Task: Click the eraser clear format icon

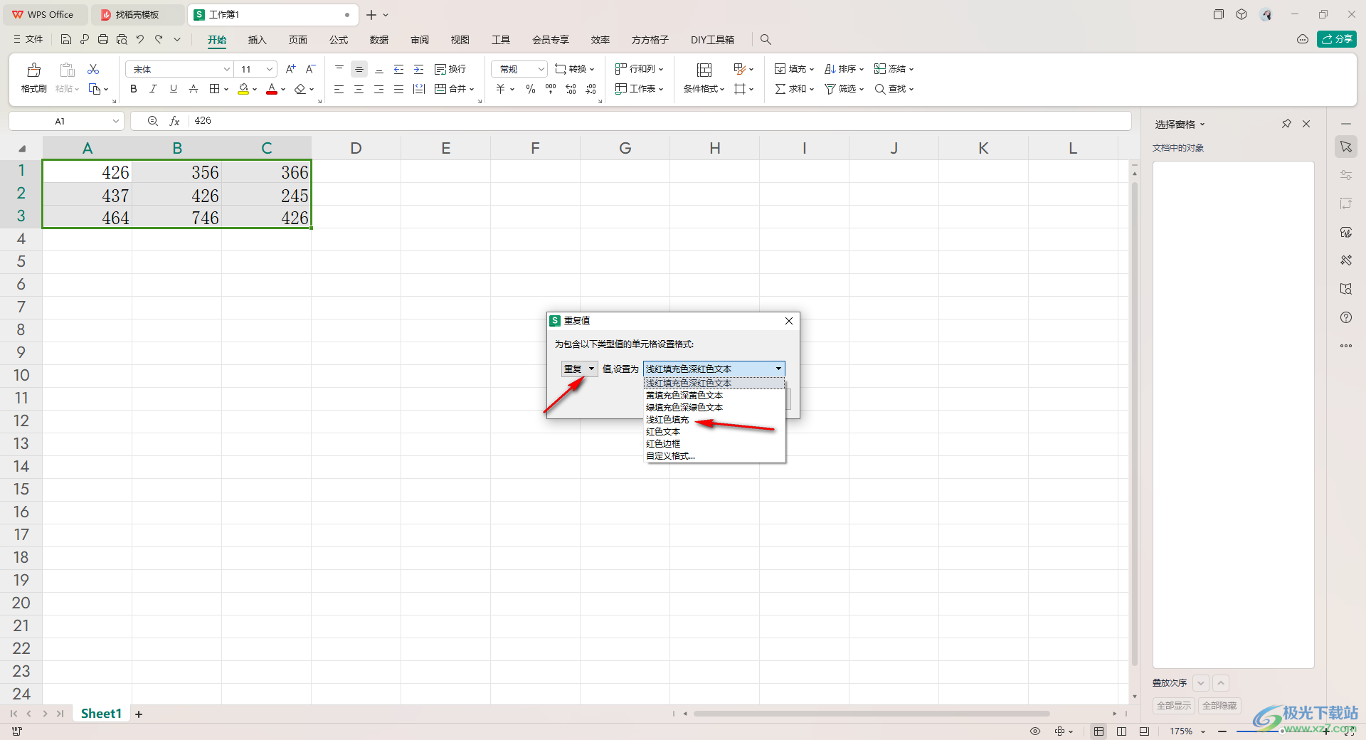Action: (x=300, y=89)
